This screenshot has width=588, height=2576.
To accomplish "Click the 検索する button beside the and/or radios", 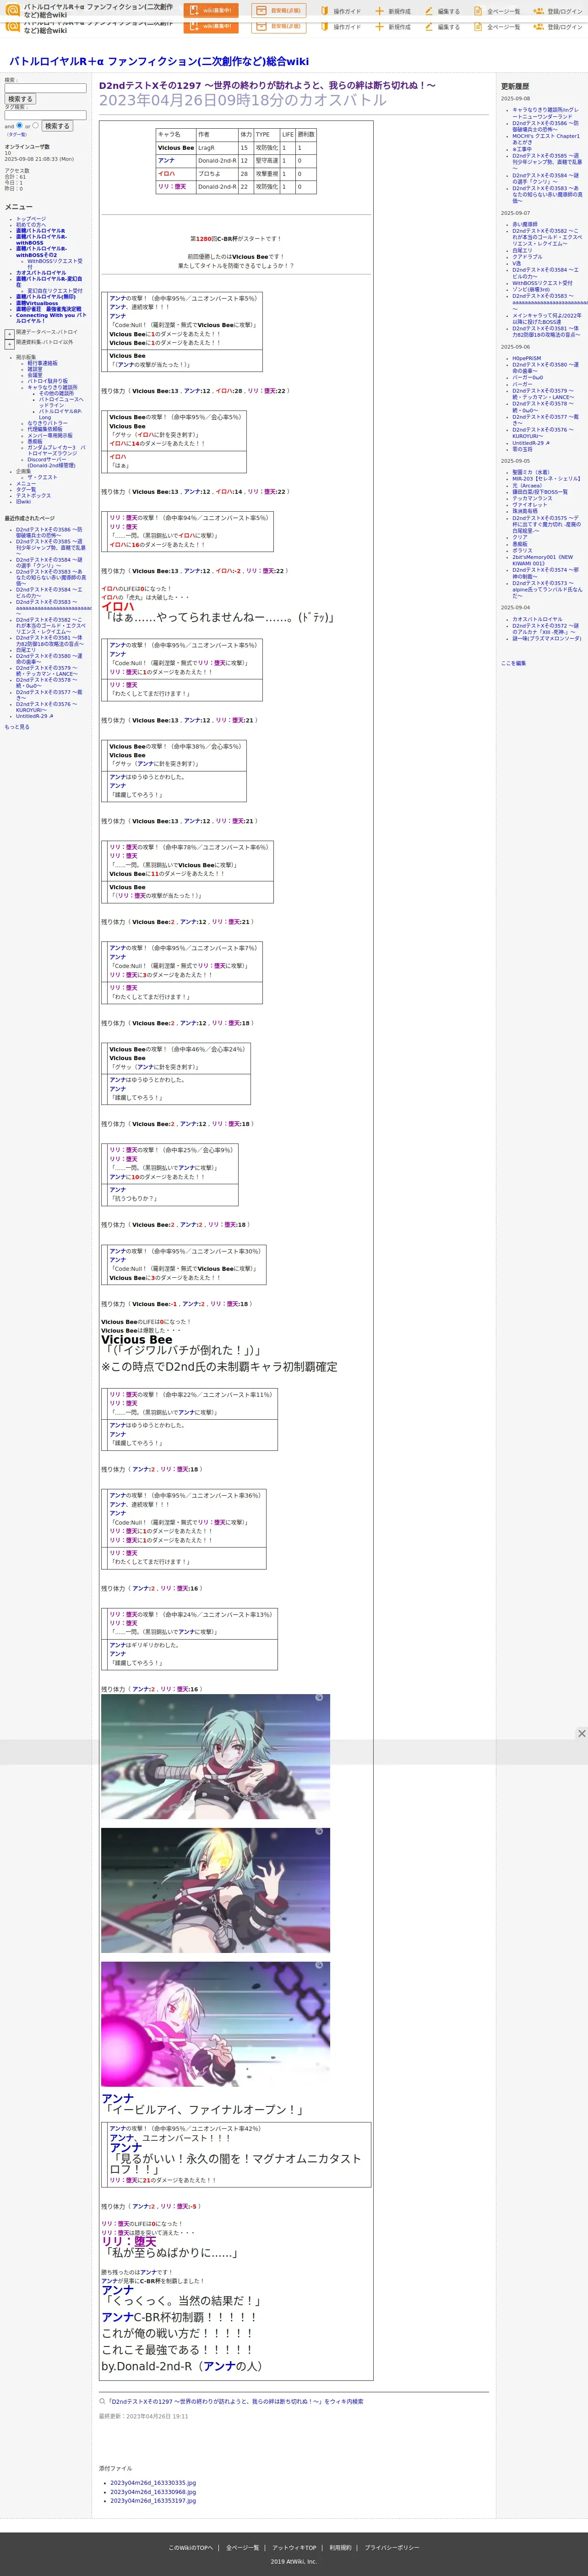I will pyautogui.click(x=57, y=126).
